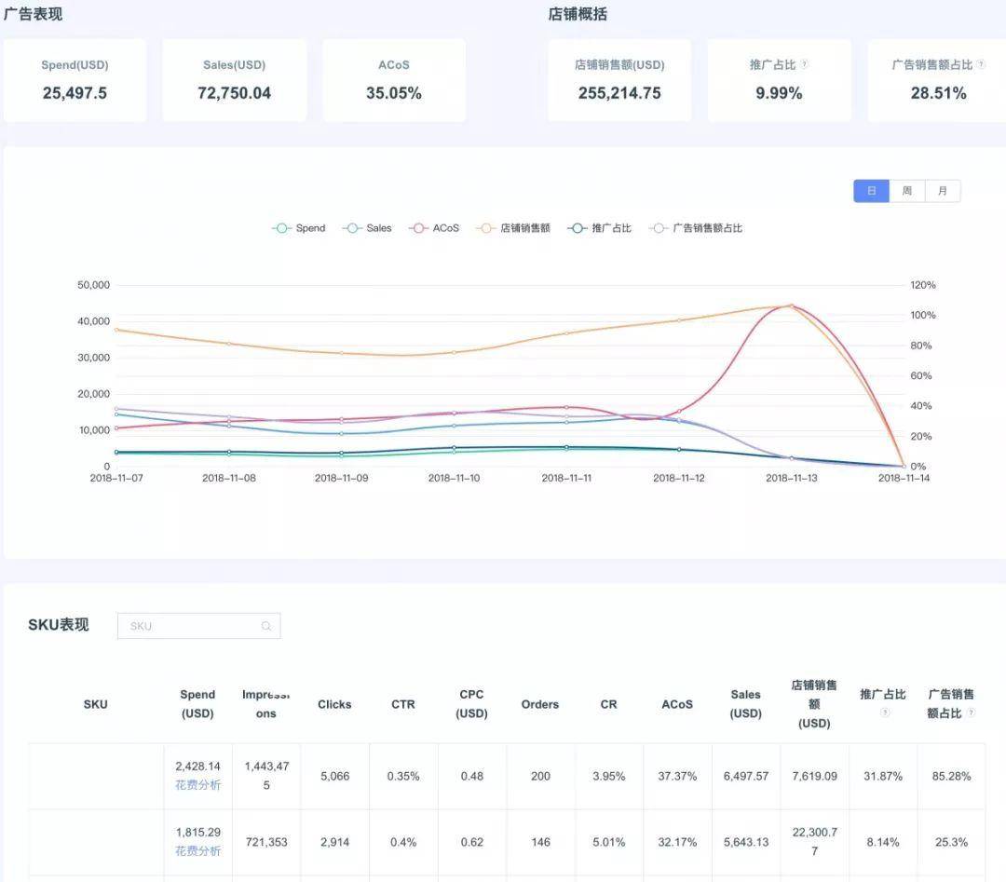Click the 37.37% ACoS cell
This screenshot has width=1006, height=882.
click(677, 776)
